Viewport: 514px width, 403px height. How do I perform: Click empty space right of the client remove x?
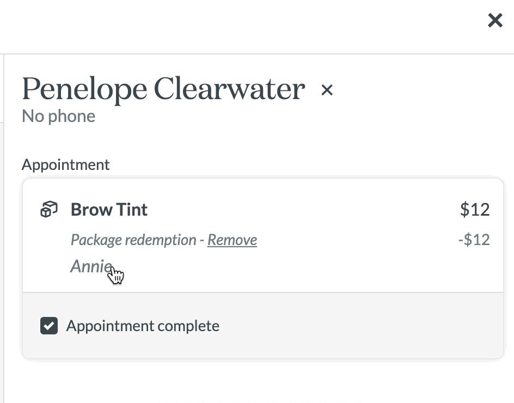pyautogui.click(x=420, y=90)
